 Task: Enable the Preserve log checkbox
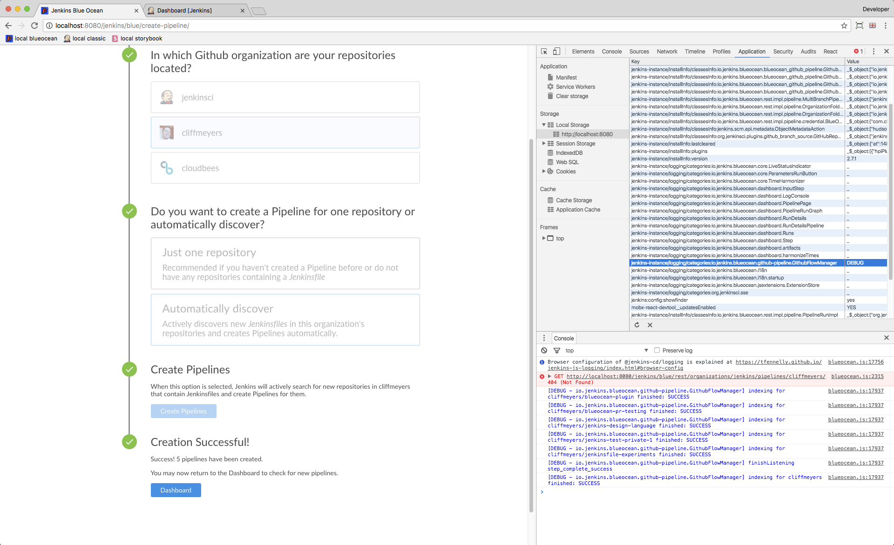[x=657, y=350]
